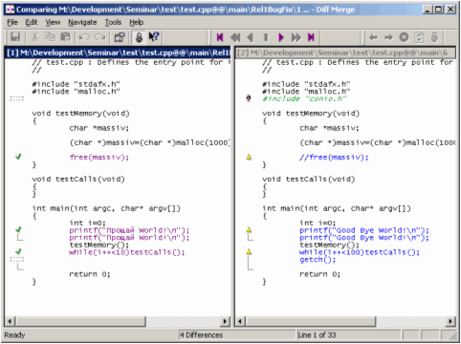Click the Save floppy disk icon

15,37
